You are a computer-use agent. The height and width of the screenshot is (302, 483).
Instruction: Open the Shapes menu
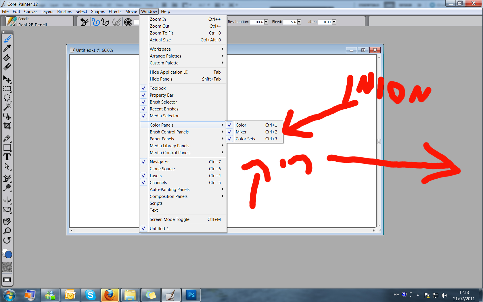click(x=98, y=12)
